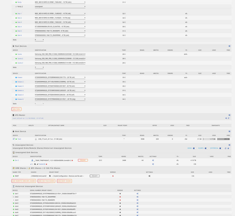Click the Pool Devices list view icon

229,46
